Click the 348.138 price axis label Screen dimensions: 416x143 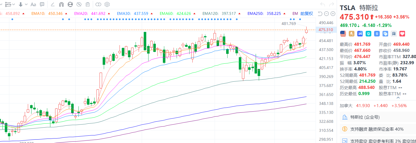[326, 103]
